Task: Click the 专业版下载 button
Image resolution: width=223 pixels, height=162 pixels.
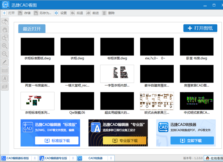Action: [125, 141]
